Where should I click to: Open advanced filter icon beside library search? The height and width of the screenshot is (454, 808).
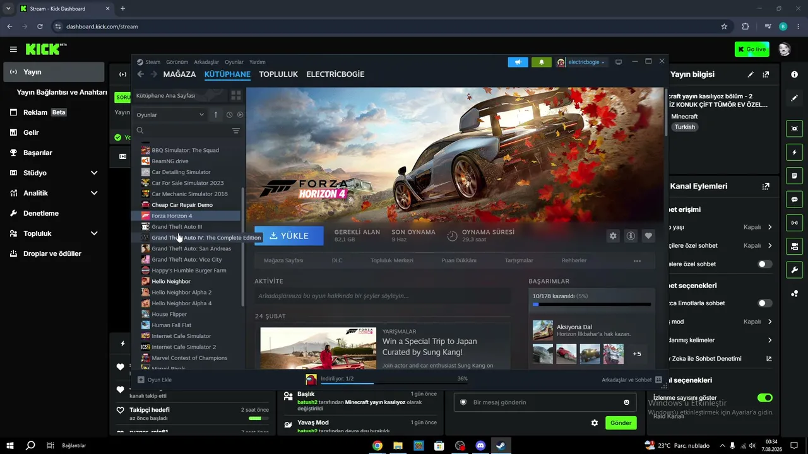click(235, 131)
